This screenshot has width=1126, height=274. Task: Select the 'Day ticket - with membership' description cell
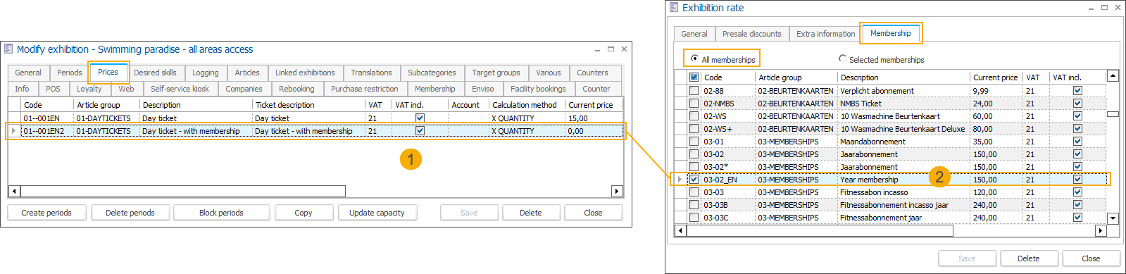[x=196, y=131]
